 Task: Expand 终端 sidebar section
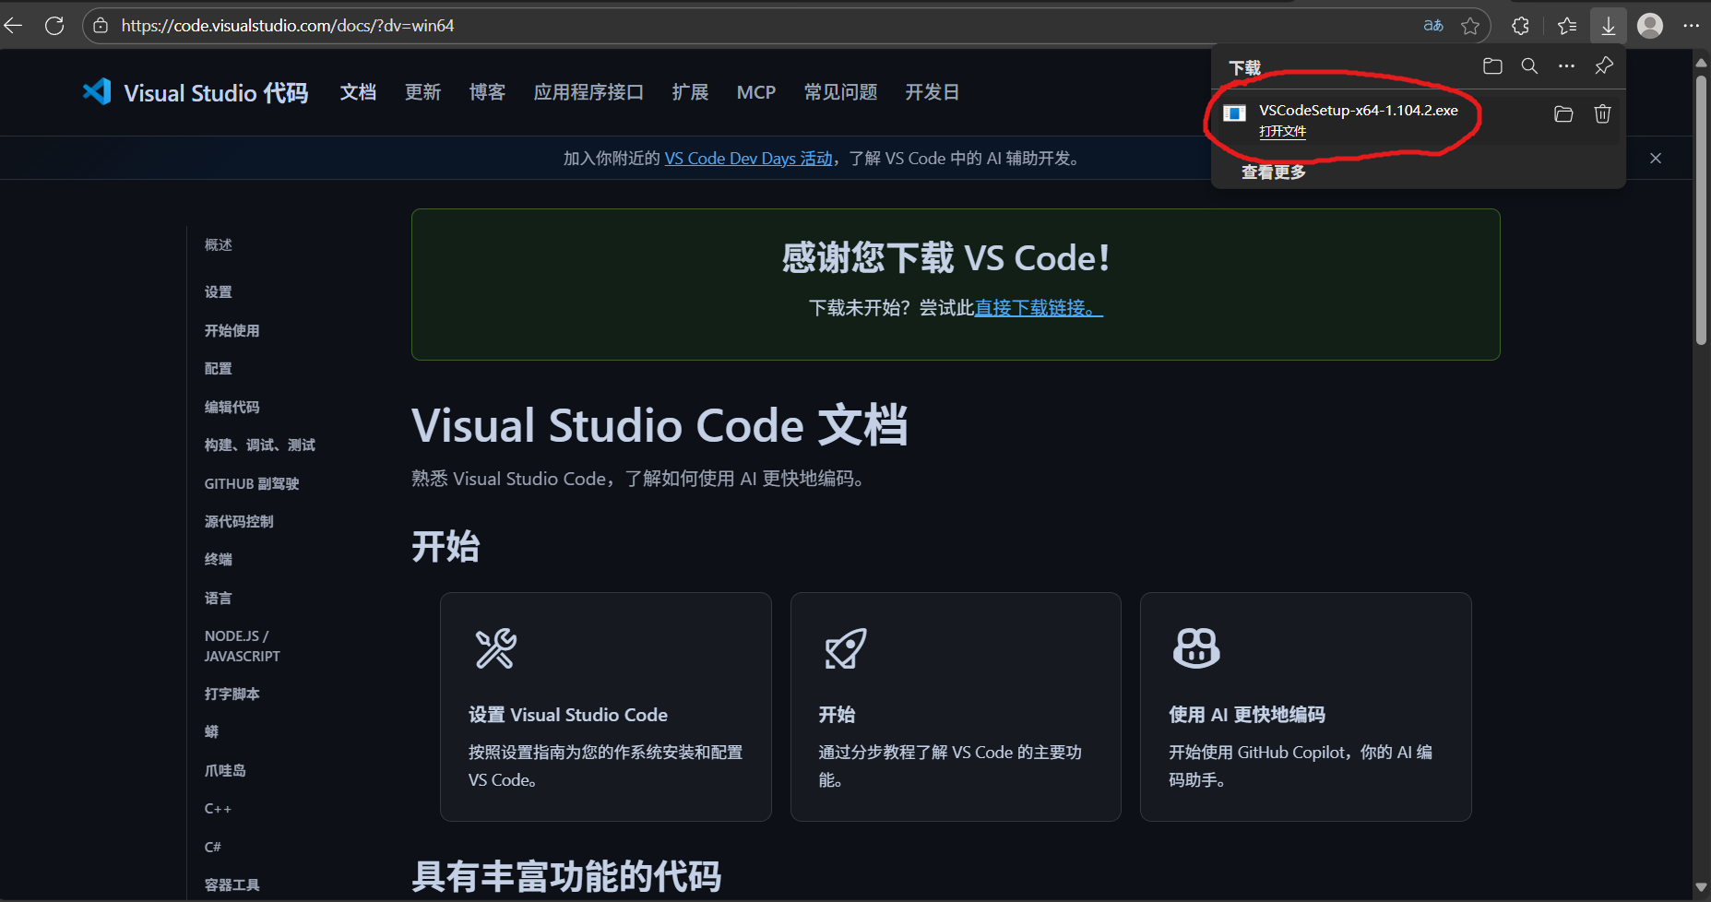point(219,560)
